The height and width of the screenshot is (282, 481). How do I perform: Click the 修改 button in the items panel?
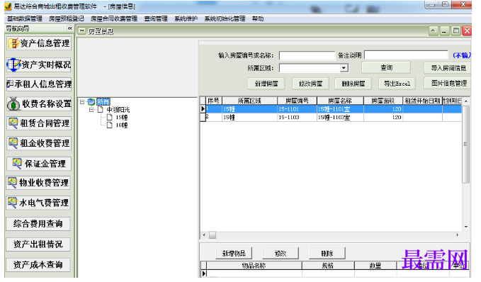coord(281,254)
